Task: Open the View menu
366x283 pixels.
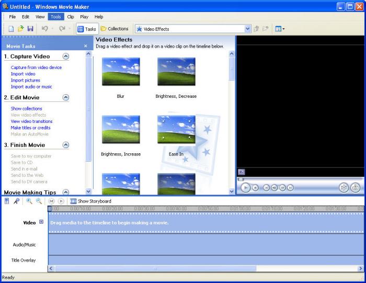Action: pyautogui.click(x=40, y=17)
